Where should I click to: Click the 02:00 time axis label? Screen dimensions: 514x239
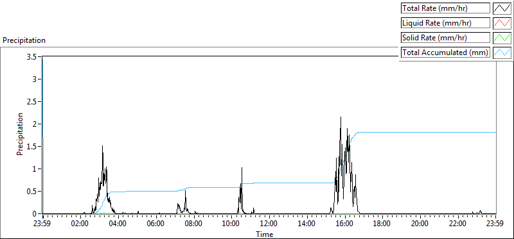point(80,224)
